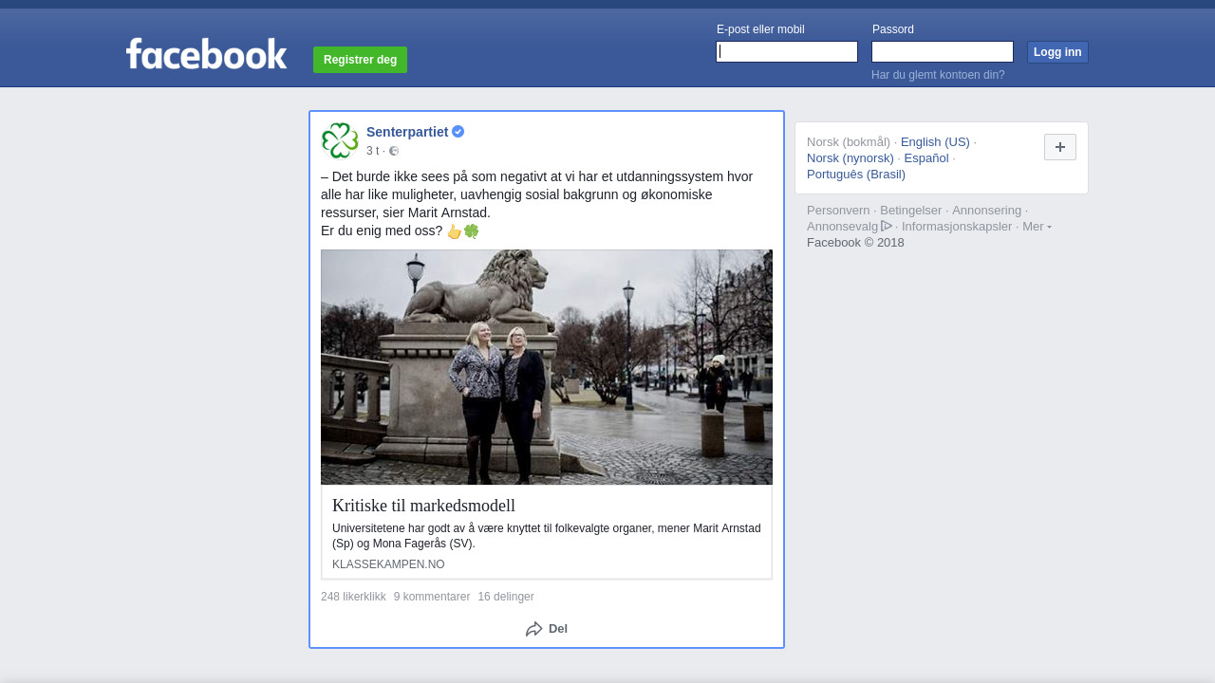The height and width of the screenshot is (683, 1215).
Task: View the 16 delinger link
Action: coord(506,597)
